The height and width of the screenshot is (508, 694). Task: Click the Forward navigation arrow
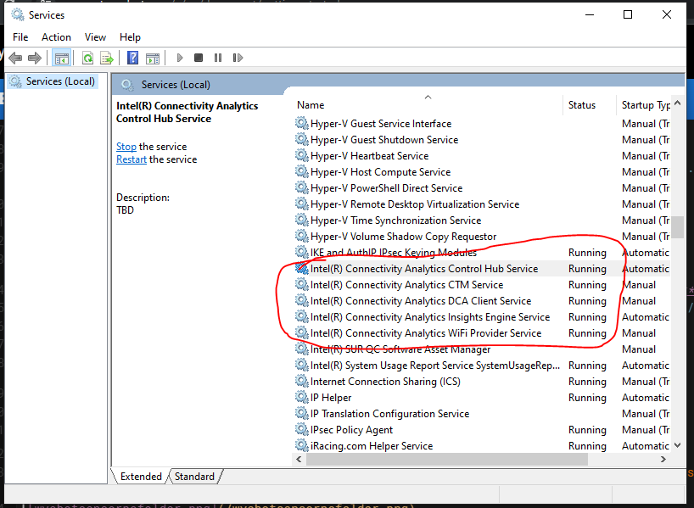click(34, 58)
